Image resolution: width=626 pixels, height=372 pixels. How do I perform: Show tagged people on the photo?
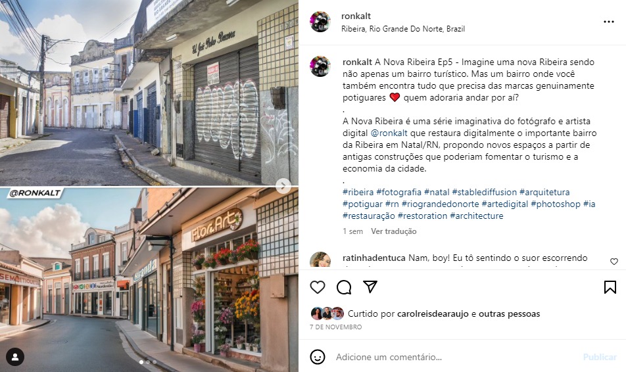point(15,357)
